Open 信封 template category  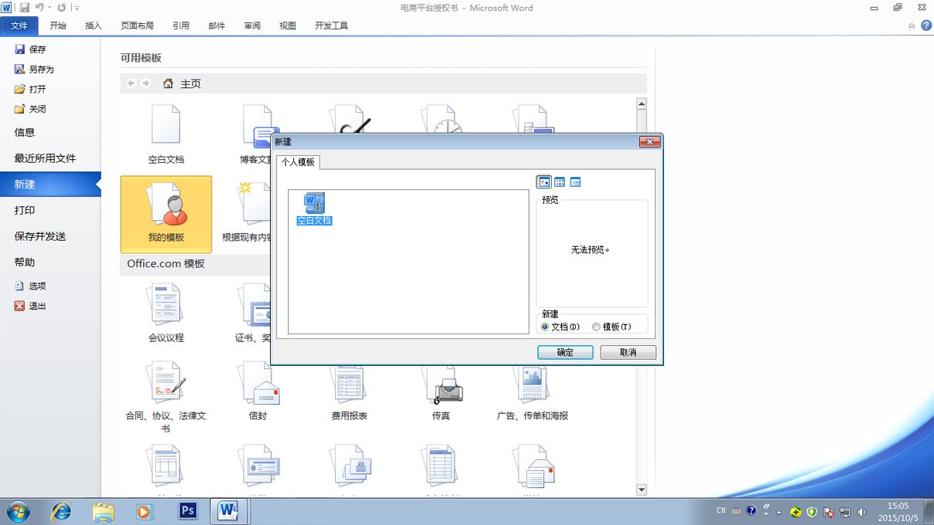pos(258,391)
